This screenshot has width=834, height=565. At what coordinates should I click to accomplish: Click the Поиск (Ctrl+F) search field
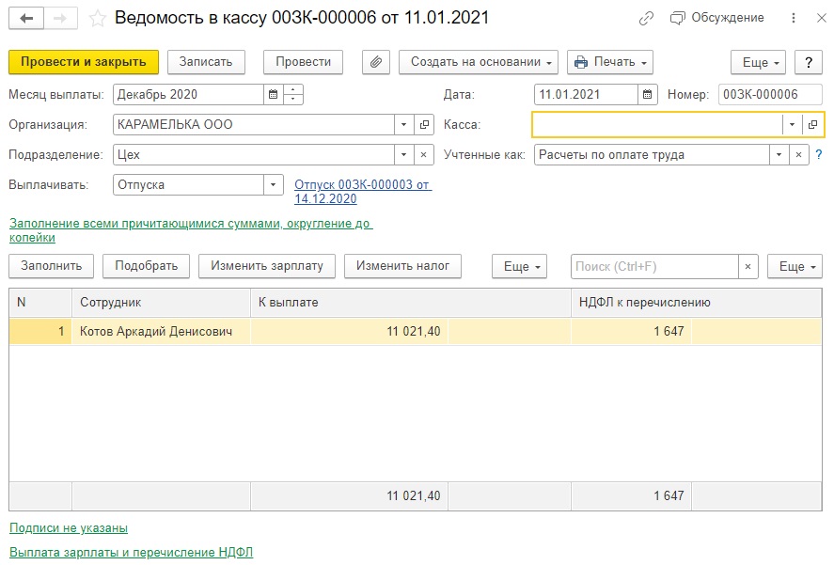pyautogui.click(x=654, y=266)
